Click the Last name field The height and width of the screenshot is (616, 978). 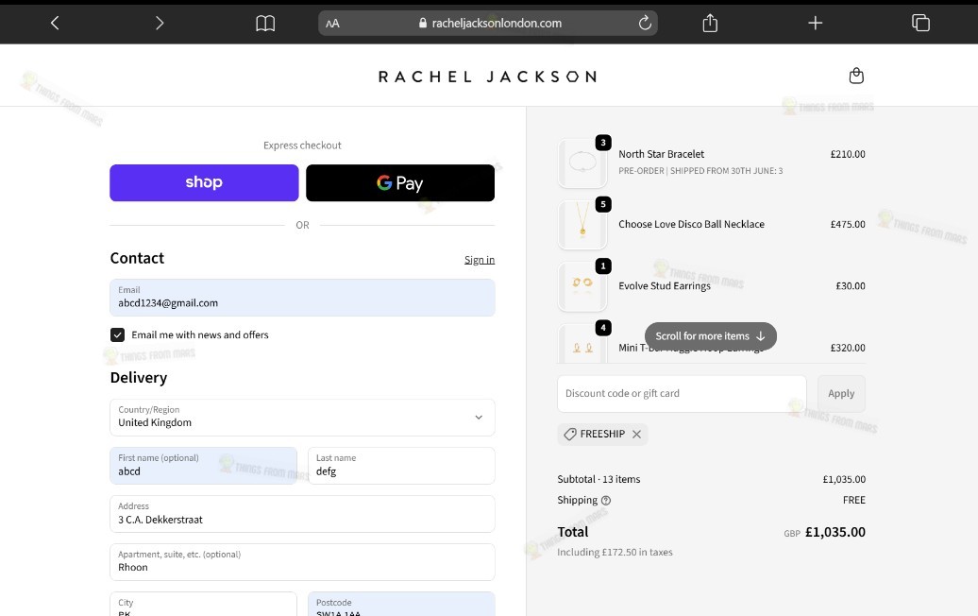[401, 466]
